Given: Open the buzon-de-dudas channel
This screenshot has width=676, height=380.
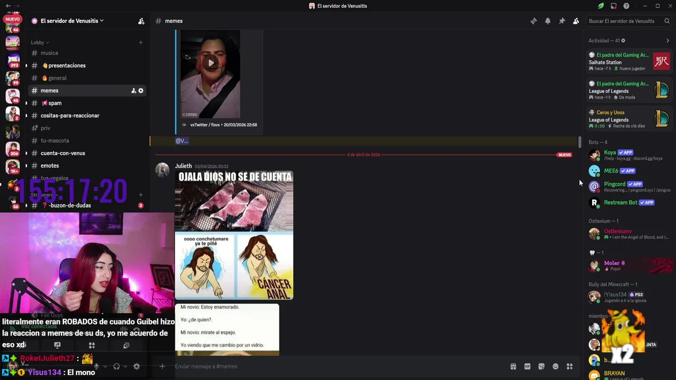Looking at the screenshot, I should (87, 205).
